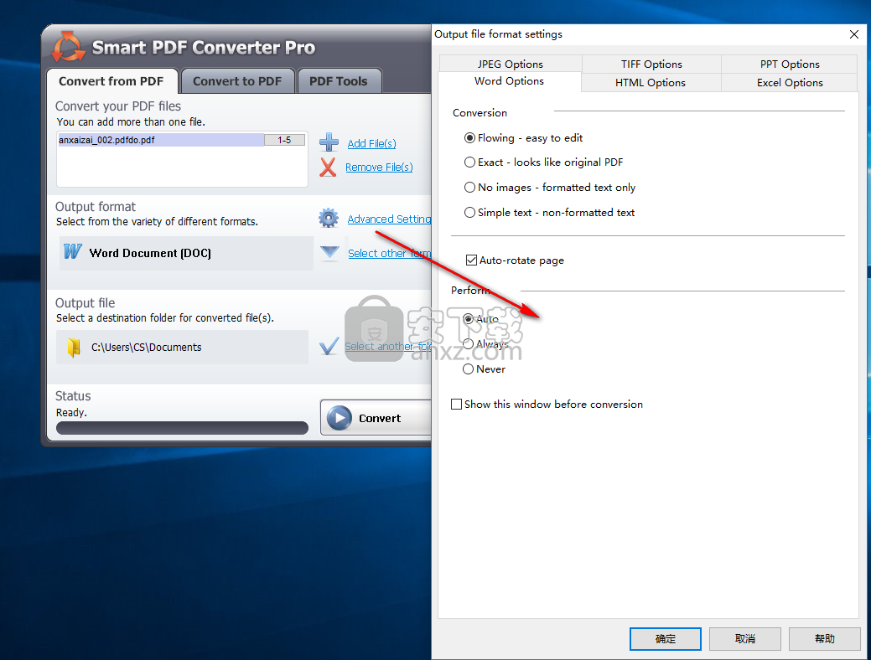Select Exact - looks like original PDF
The image size is (871, 660).
470,162
